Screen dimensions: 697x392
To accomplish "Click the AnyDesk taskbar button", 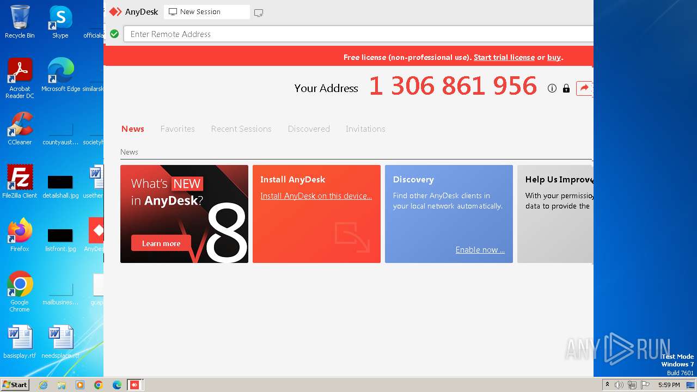I will point(134,385).
